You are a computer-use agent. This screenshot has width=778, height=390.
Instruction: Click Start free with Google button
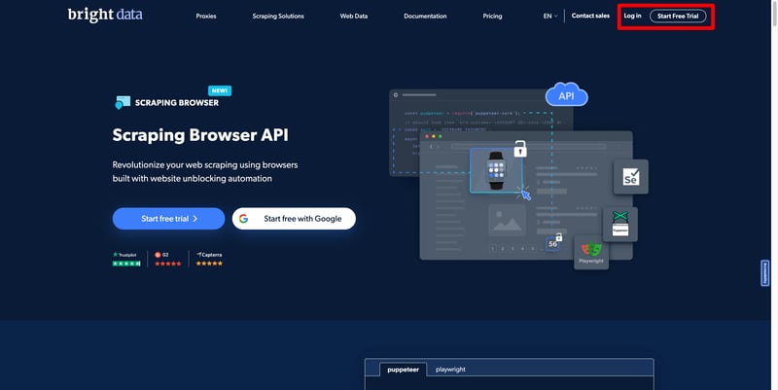(294, 219)
